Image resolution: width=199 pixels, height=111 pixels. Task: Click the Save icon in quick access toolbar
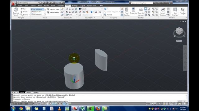[x=47, y=3]
